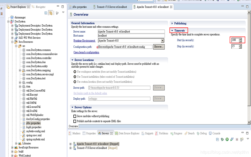The height and width of the screenshot is (157, 251).
Task: Open the Debug view tab
Action: tap(202, 133)
